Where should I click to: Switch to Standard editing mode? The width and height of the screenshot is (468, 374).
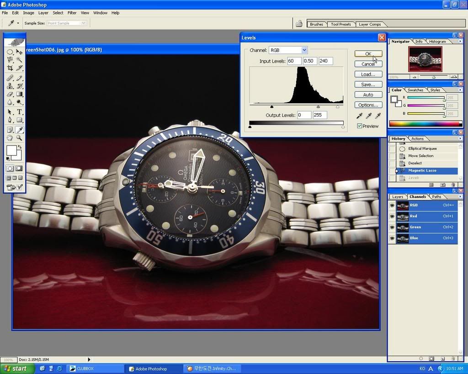(x=10, y=168)
